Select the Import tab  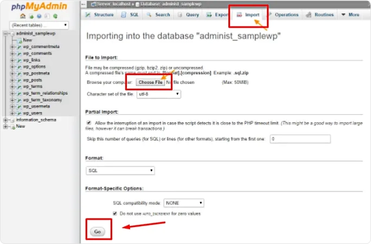[x=248, y=15]
